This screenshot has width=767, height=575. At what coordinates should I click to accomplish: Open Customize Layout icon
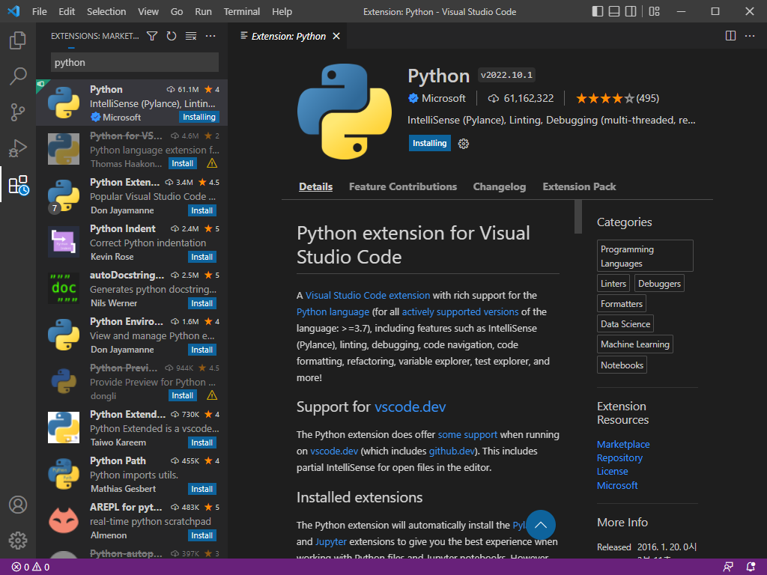click(654, 11)
